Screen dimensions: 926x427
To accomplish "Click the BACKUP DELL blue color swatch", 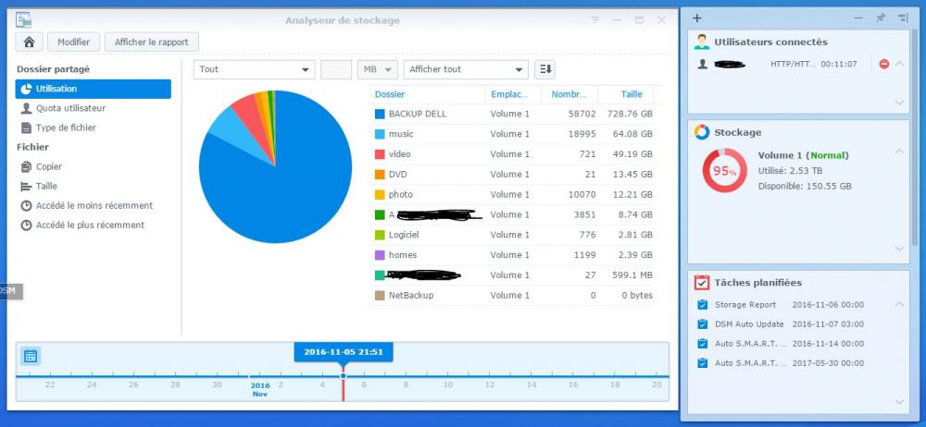I will coord(379,114).
